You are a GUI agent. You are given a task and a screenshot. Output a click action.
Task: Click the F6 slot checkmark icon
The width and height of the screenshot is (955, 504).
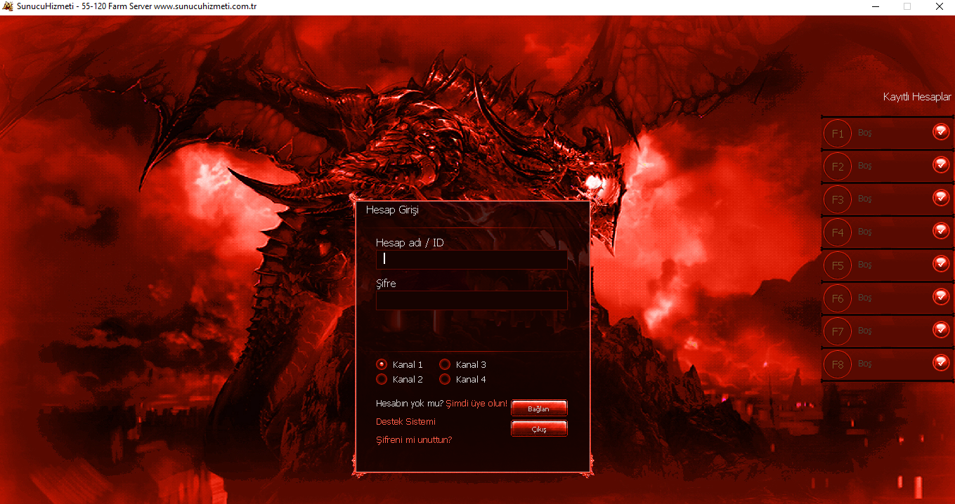(x=941, y=297)
